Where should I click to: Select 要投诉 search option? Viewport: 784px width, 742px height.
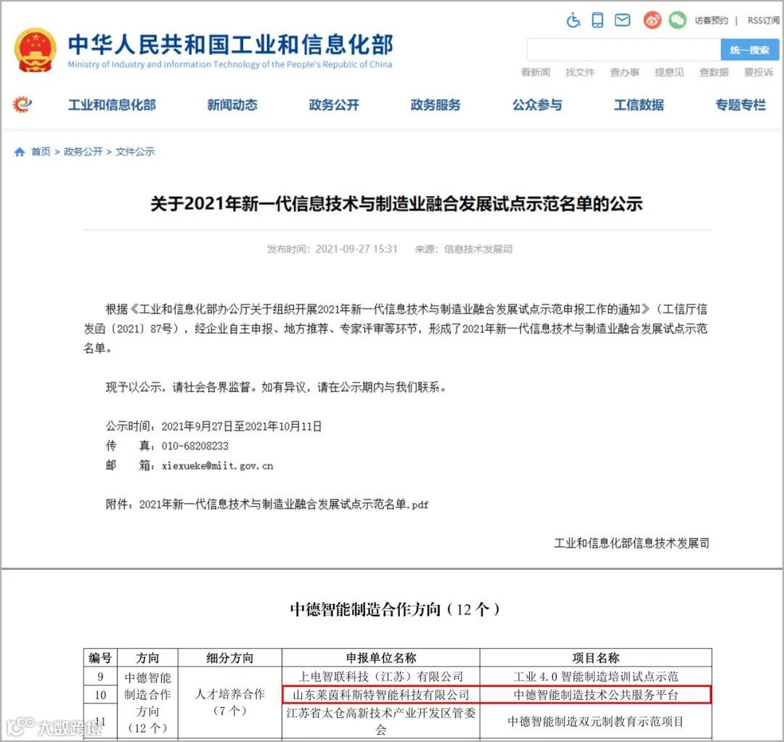759,73
